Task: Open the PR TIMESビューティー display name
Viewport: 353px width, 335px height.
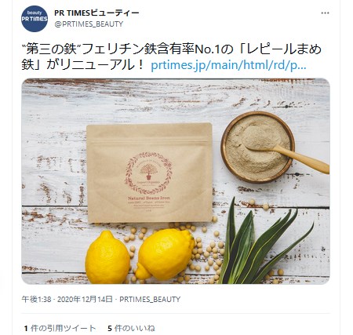Action: coord(96,13)
